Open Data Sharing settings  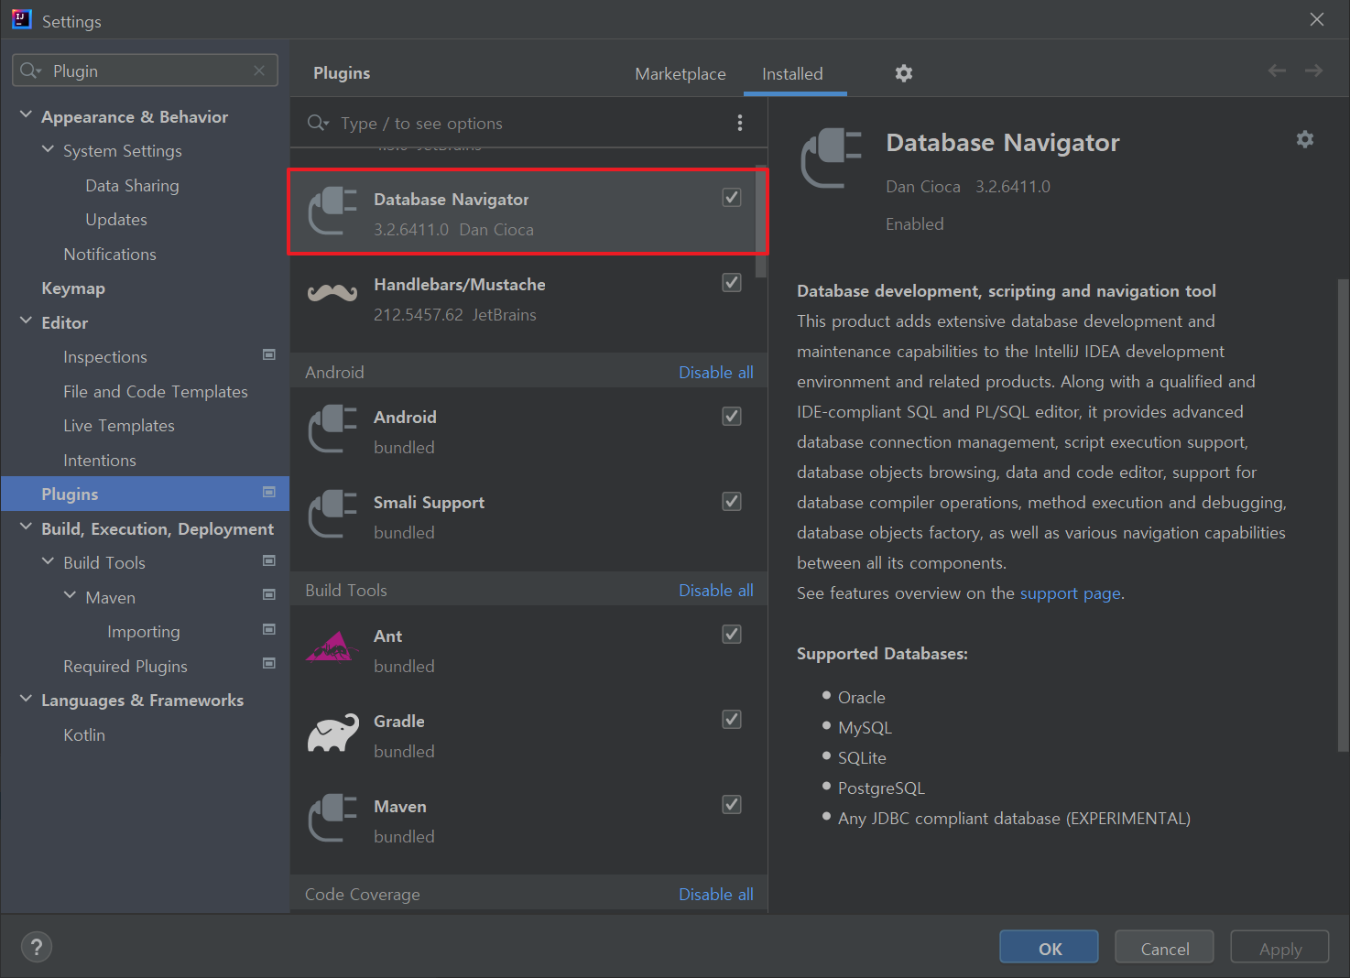click(132, 186)
